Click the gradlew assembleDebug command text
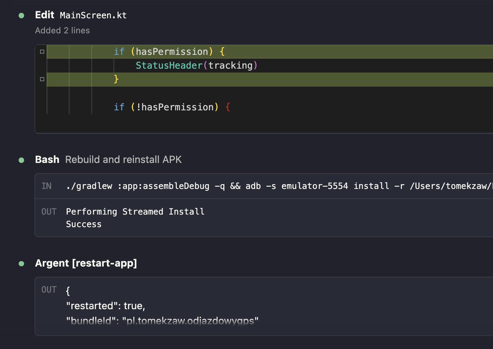 [279, 186]
